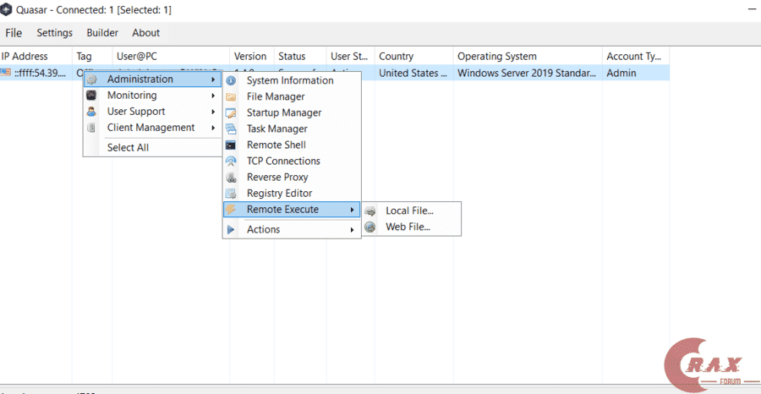This screenshot has width=761, height=394.
Task: Sort by Country column header
Action: (396, 57)
